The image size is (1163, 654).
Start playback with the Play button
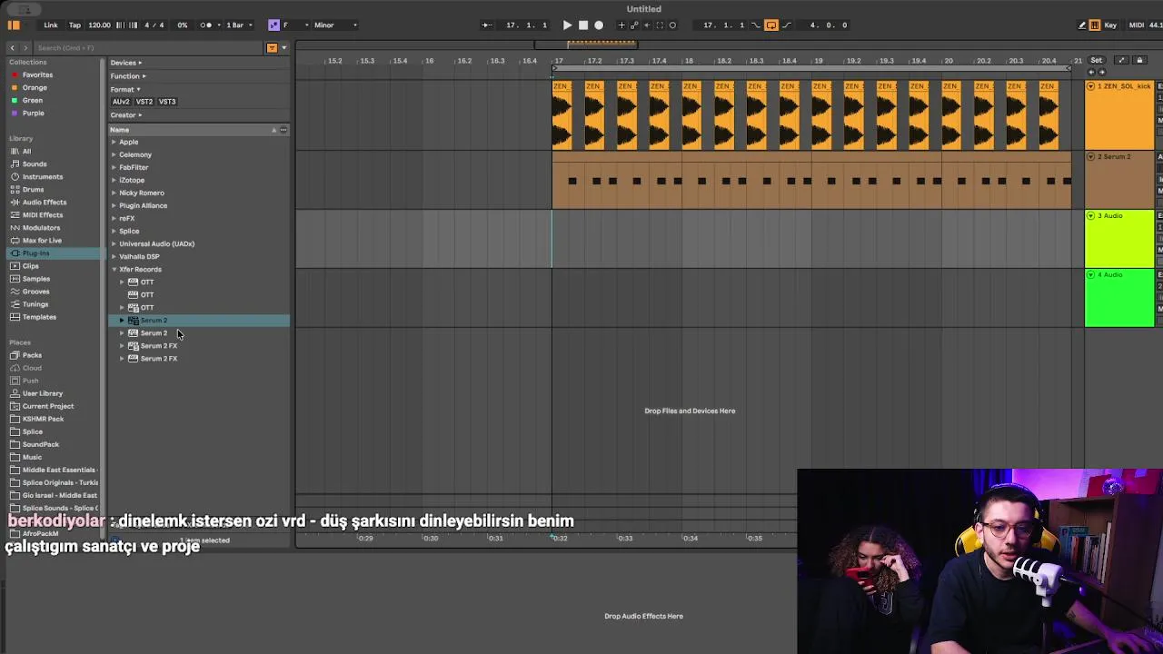(x=567, y=25)
